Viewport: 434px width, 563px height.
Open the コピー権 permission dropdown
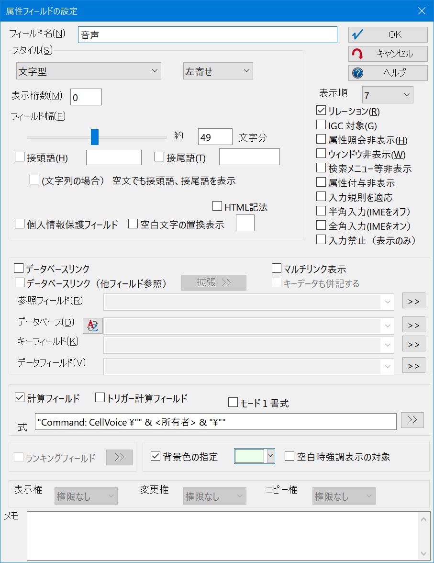coord(344,496)
